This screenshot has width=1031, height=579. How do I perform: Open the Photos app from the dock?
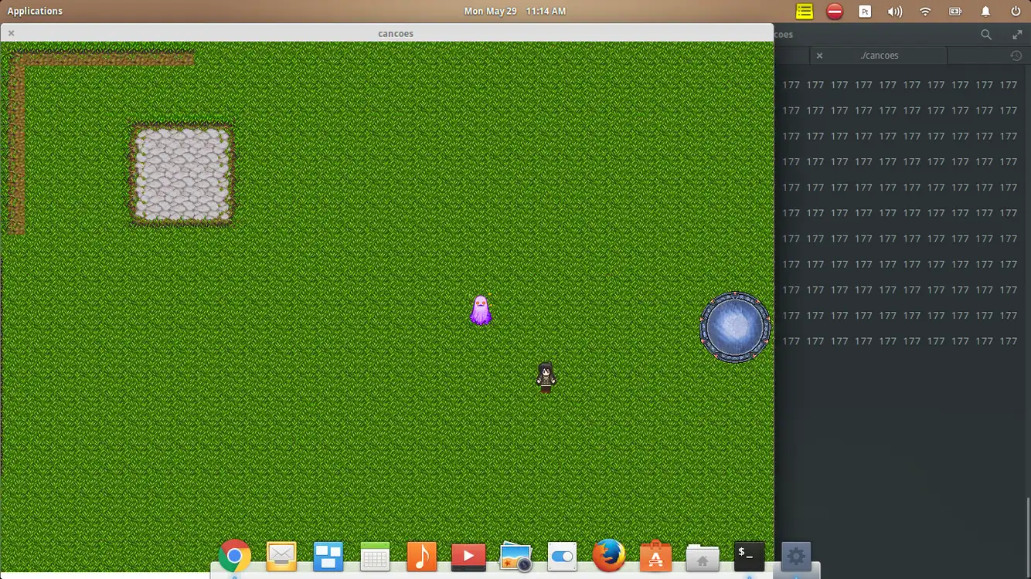(515, 556)
